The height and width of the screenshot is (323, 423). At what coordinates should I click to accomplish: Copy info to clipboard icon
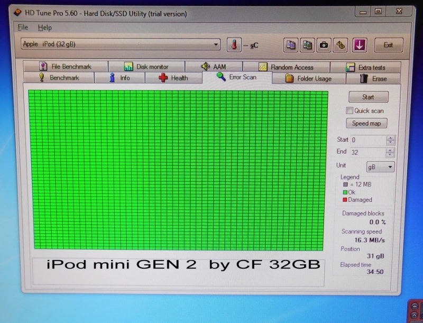click(x=290, y=45)
